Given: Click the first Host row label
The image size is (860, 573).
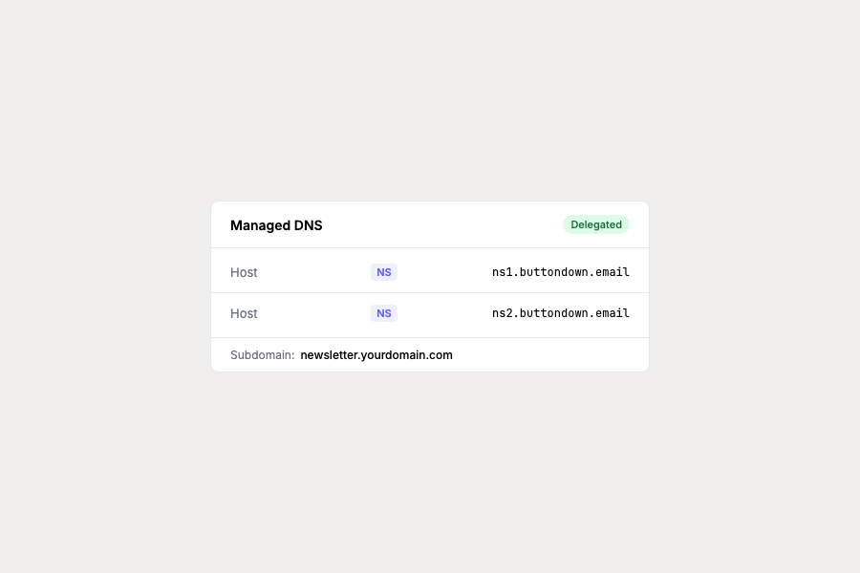Looking at the screenshot, I should [244, 272].
